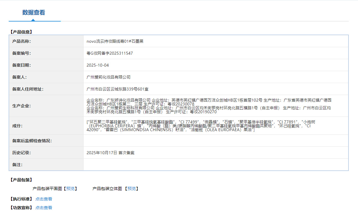Click the 备案编号 row label

[22, 53]
